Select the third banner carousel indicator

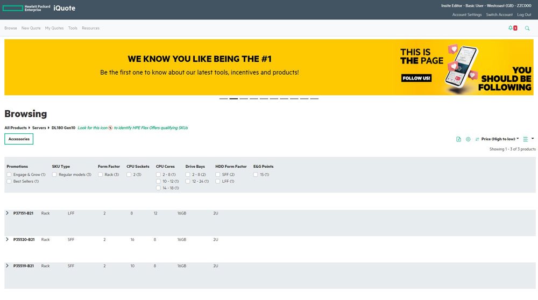point(244,99)
